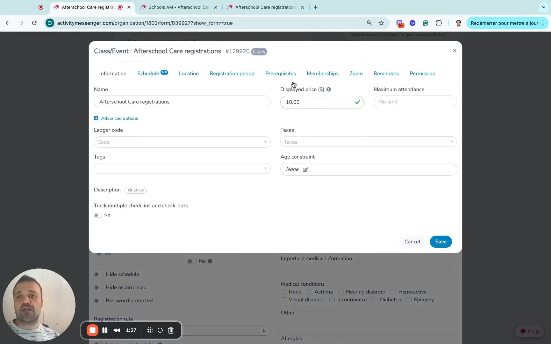Open the Ledger code dropdown
This screenshot has height=344, width=551.
point(182,142)
